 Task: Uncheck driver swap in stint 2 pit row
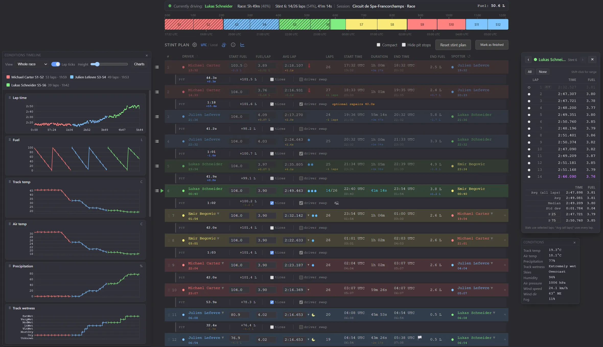point(301,104)
